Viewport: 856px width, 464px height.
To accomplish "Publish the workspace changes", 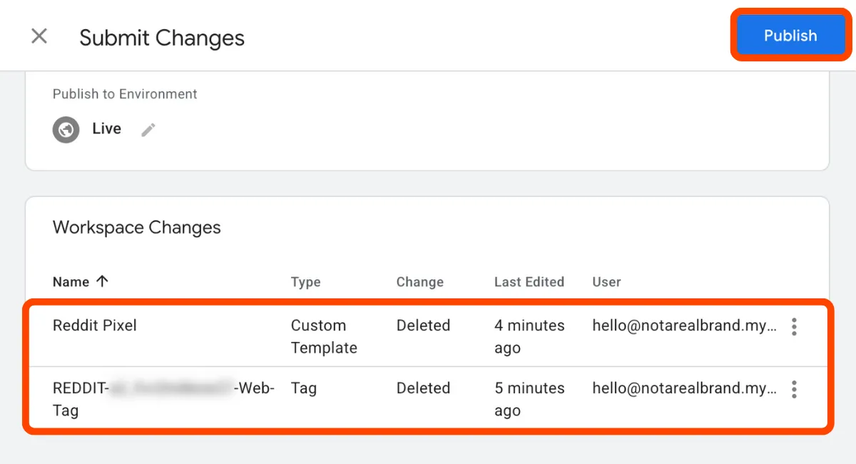I will 790,35.
